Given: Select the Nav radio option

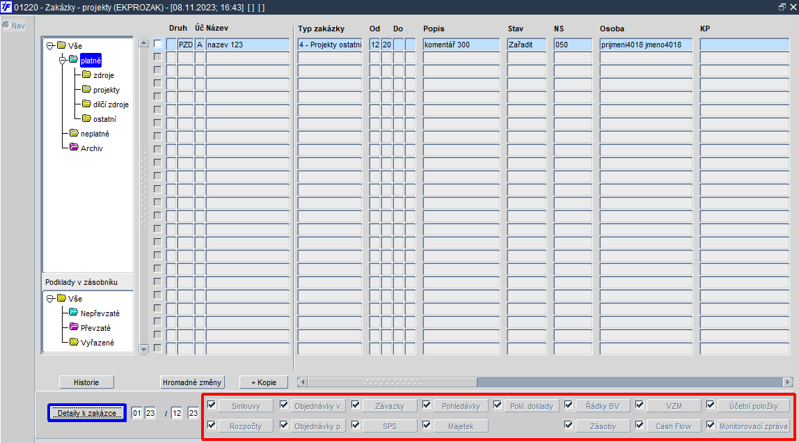Looking at the screenshot, I should tap(6, 26).
